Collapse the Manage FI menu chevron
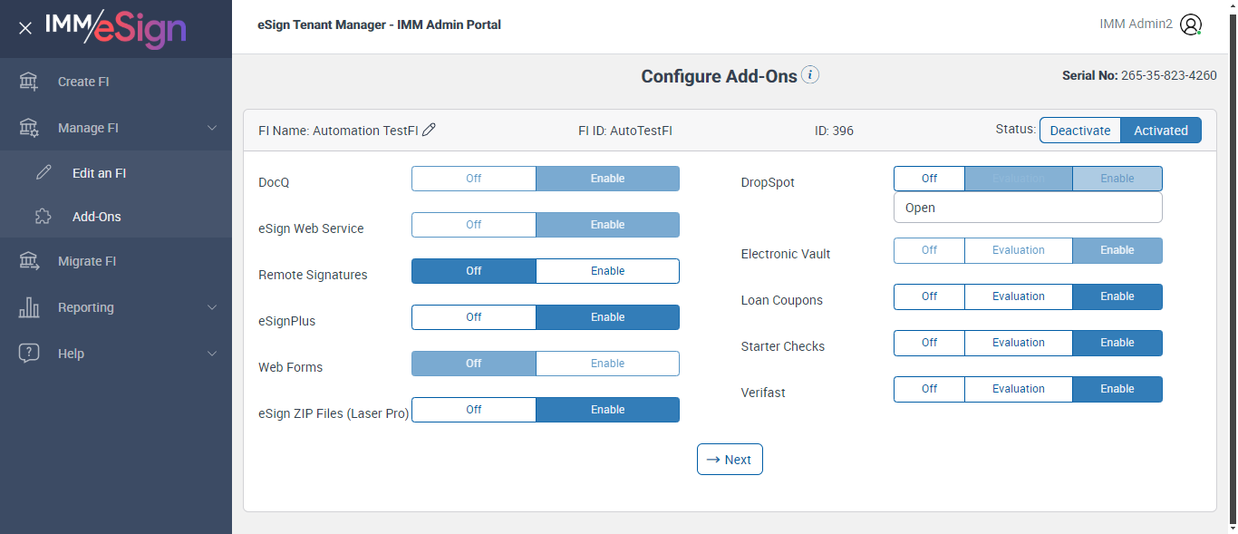The height and width of the screenshot is (534, 1238). 212,128
